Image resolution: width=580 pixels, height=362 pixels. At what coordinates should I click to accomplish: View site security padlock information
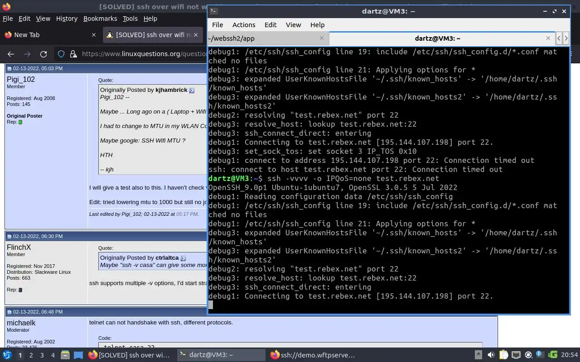[x=73, y=54]
